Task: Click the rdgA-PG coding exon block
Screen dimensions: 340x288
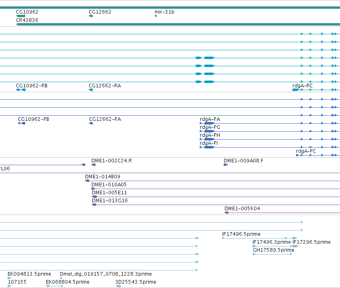Action: 209,132
